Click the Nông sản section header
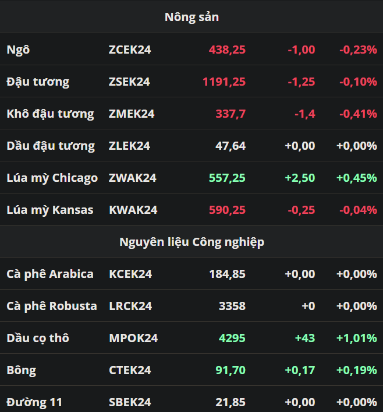Viewport: 383px width, 412px height. (x=191, y=17)
